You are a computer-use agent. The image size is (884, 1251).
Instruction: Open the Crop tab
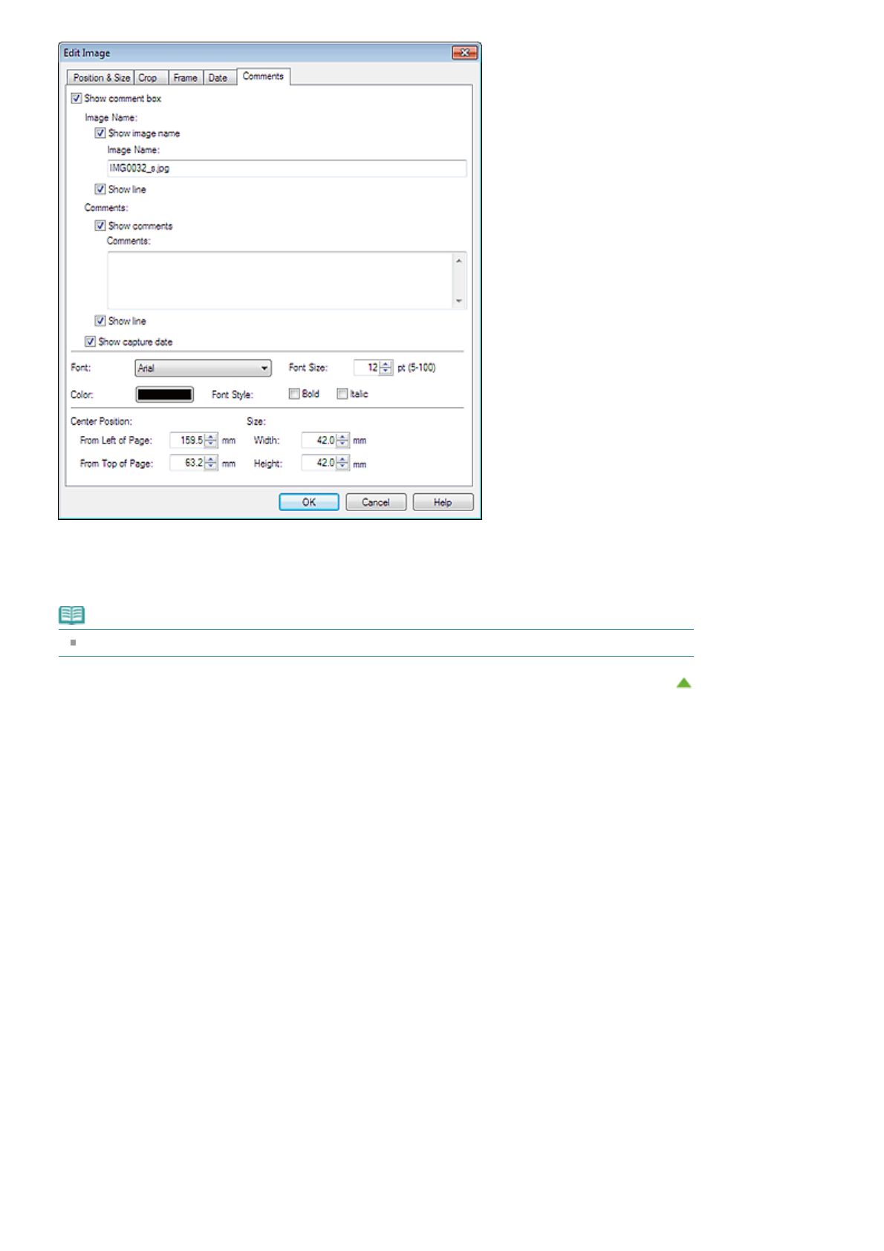[x=148, y=78]
